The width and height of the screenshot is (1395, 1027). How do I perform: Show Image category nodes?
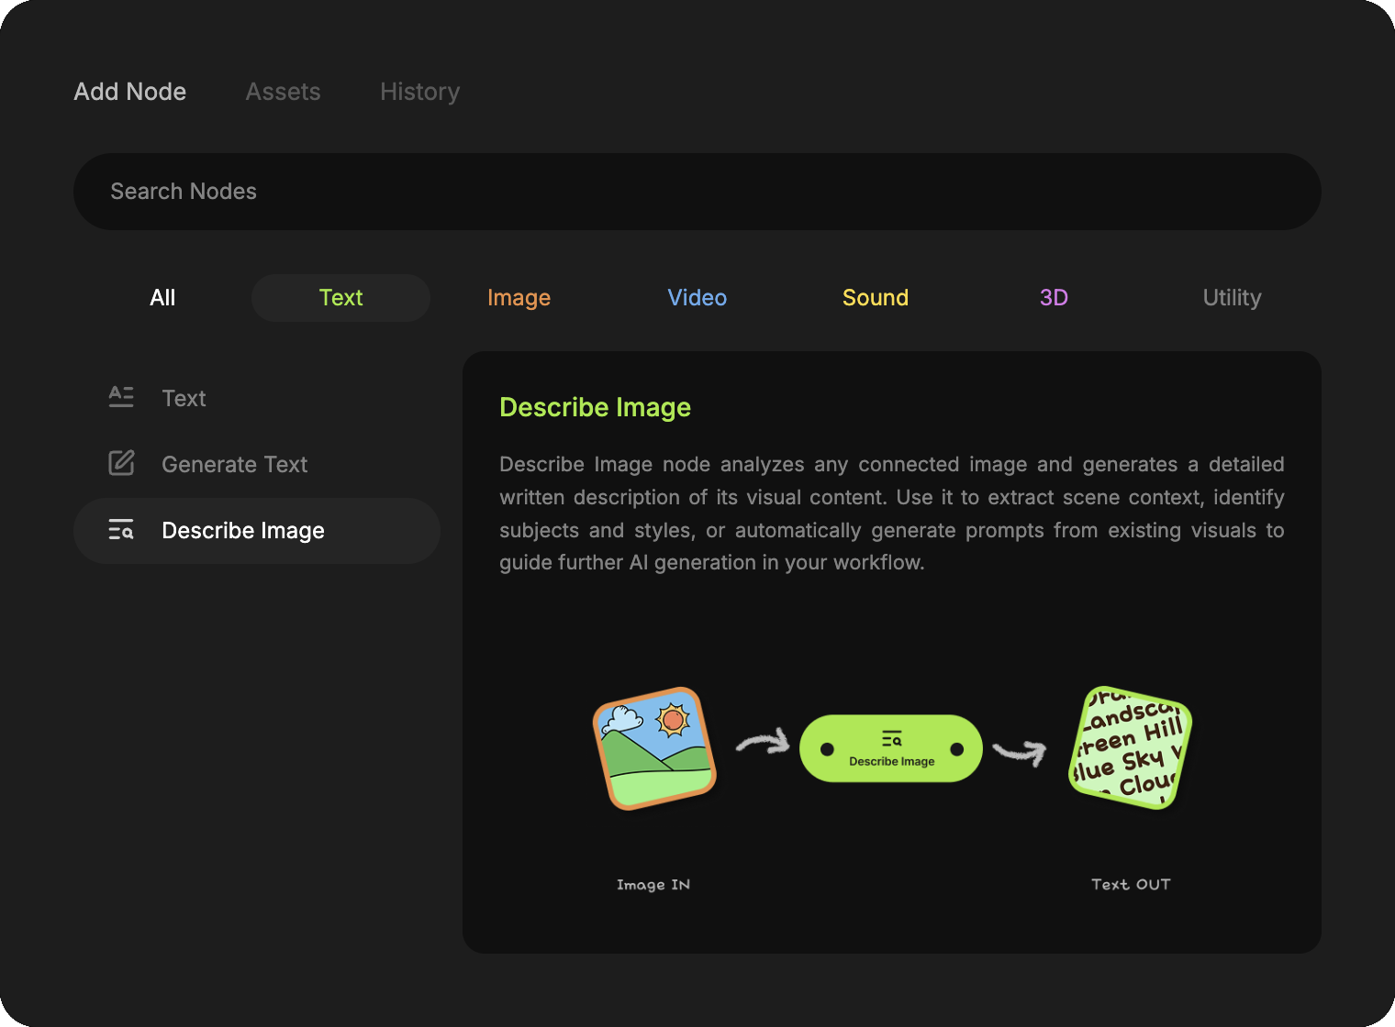(x=519, y=298)
